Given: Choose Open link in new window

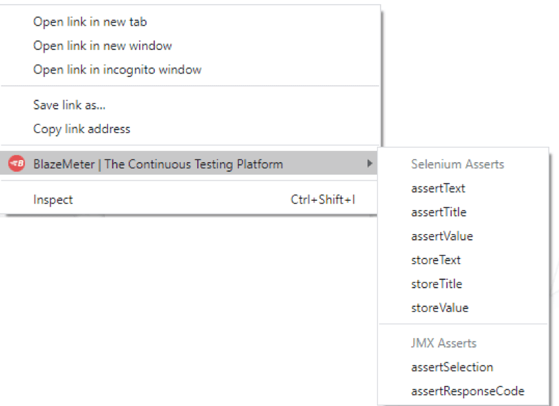Looking at the screenshot, I should pos(102,46).
